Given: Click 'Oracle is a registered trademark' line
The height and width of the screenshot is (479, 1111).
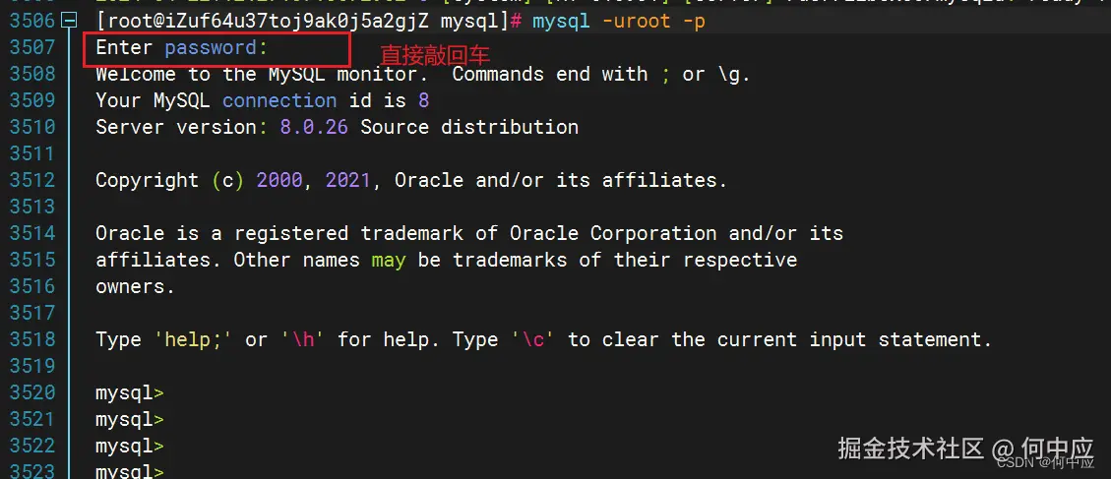Looking at the screenshot, I should [x=469, y=233].
